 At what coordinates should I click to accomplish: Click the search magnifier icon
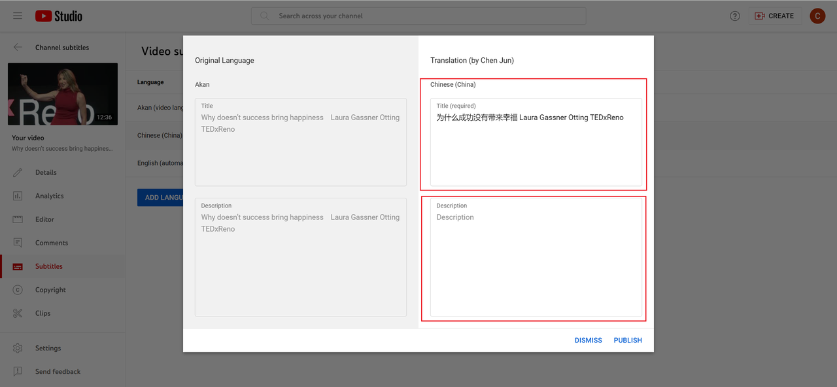tap(265, 16)
